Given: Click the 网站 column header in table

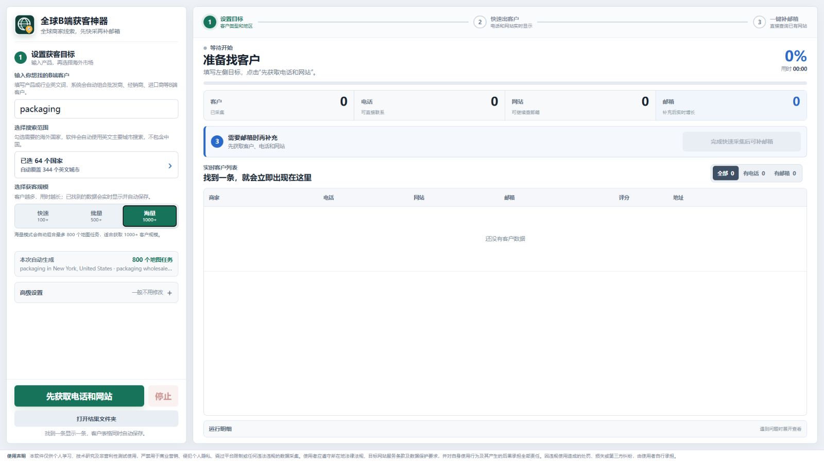Looking at the screenshot, I should click(x=419, y=198).
